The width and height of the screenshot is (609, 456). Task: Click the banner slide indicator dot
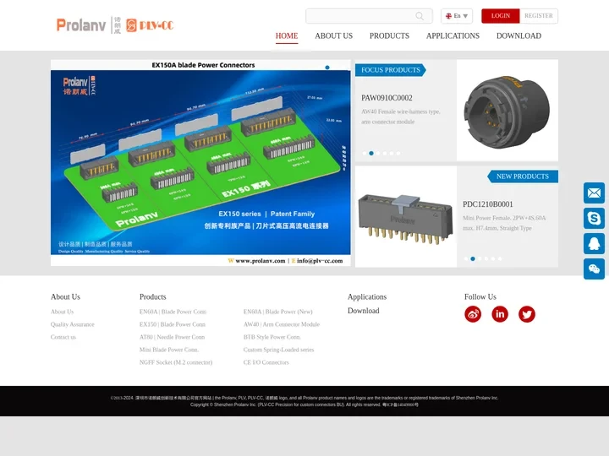click(x=327, y=68)
